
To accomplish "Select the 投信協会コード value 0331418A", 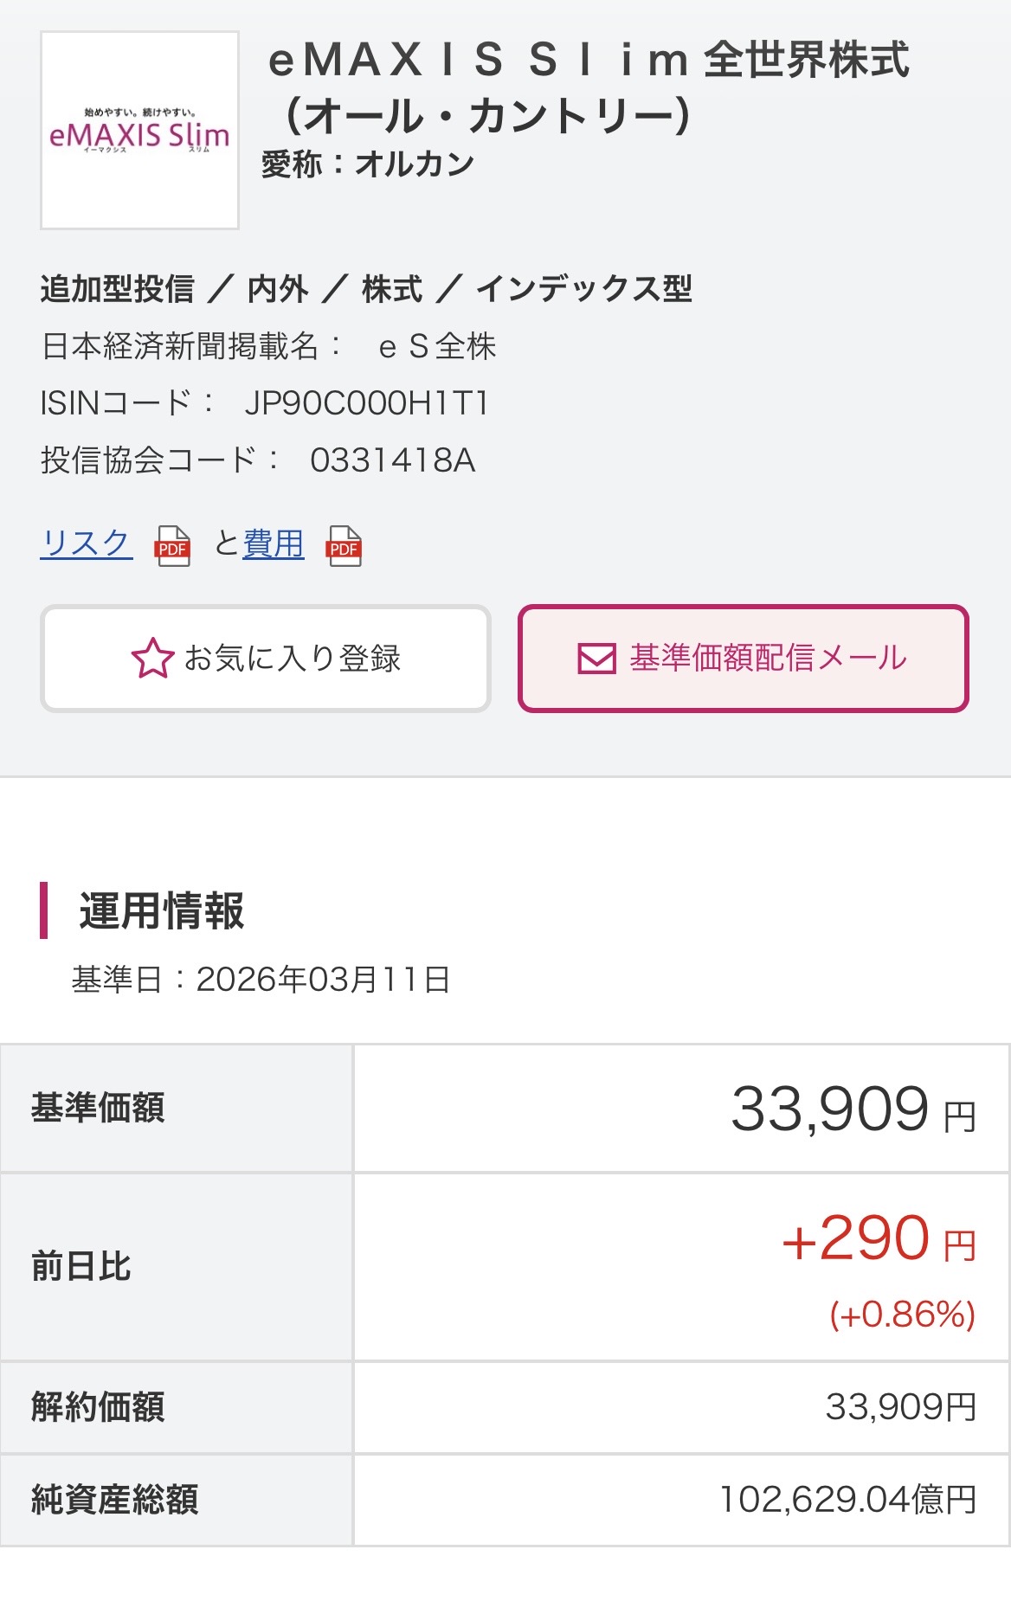I will pyautogui.click(x=392, y=460).
